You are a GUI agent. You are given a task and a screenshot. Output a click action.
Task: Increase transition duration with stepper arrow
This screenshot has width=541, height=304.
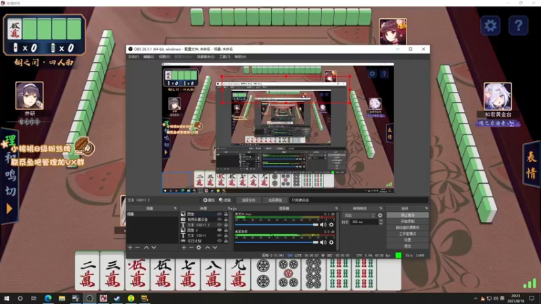point(381,221)
